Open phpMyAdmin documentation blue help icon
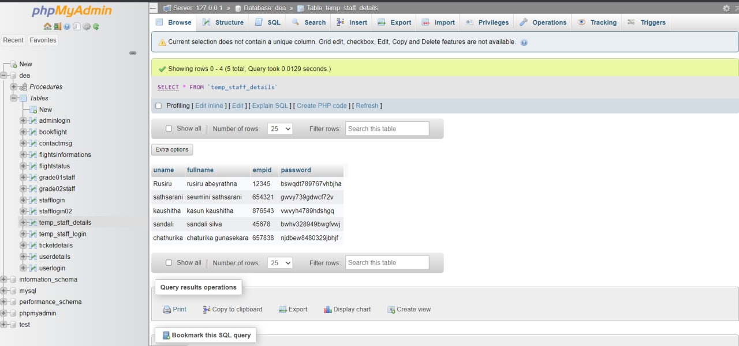 [x=67, y=27]
